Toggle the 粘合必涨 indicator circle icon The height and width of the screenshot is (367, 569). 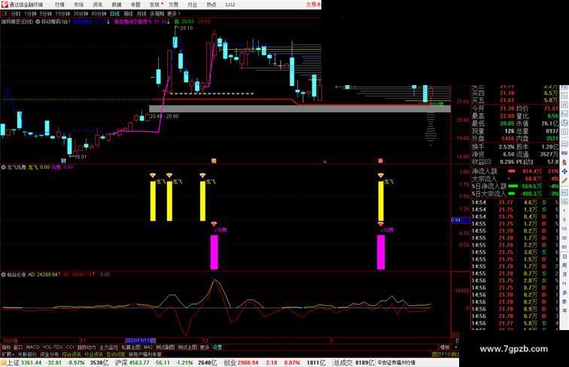(x=4, y=275)
